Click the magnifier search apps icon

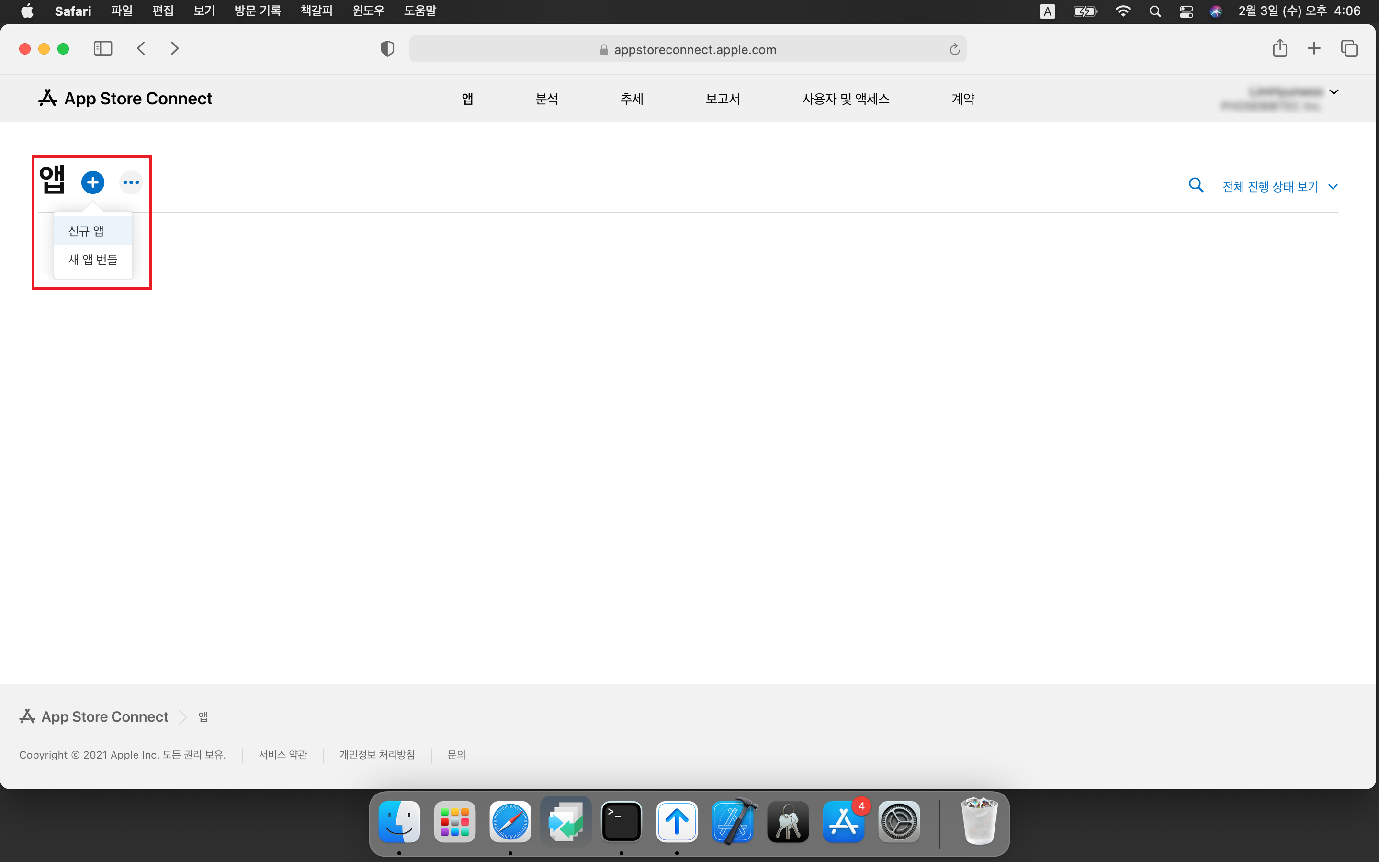pos(1196,185)
